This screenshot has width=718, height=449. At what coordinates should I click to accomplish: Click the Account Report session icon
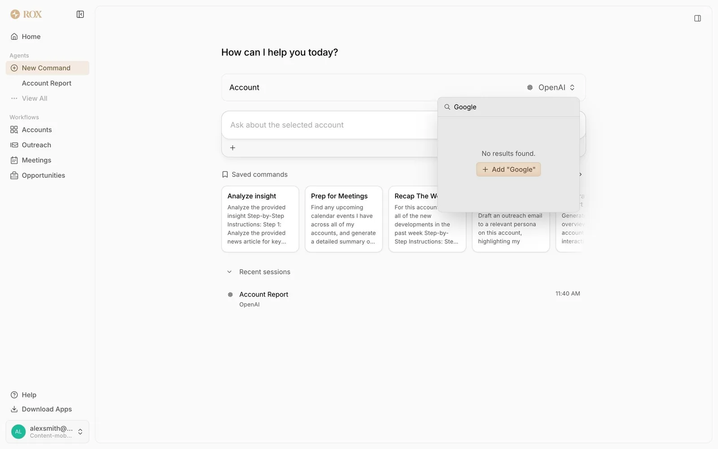point(230,295)
